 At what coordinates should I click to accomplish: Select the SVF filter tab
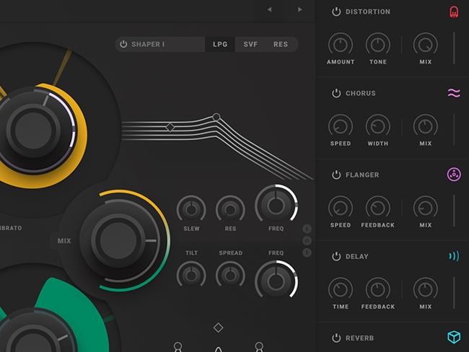click(250, 44)
